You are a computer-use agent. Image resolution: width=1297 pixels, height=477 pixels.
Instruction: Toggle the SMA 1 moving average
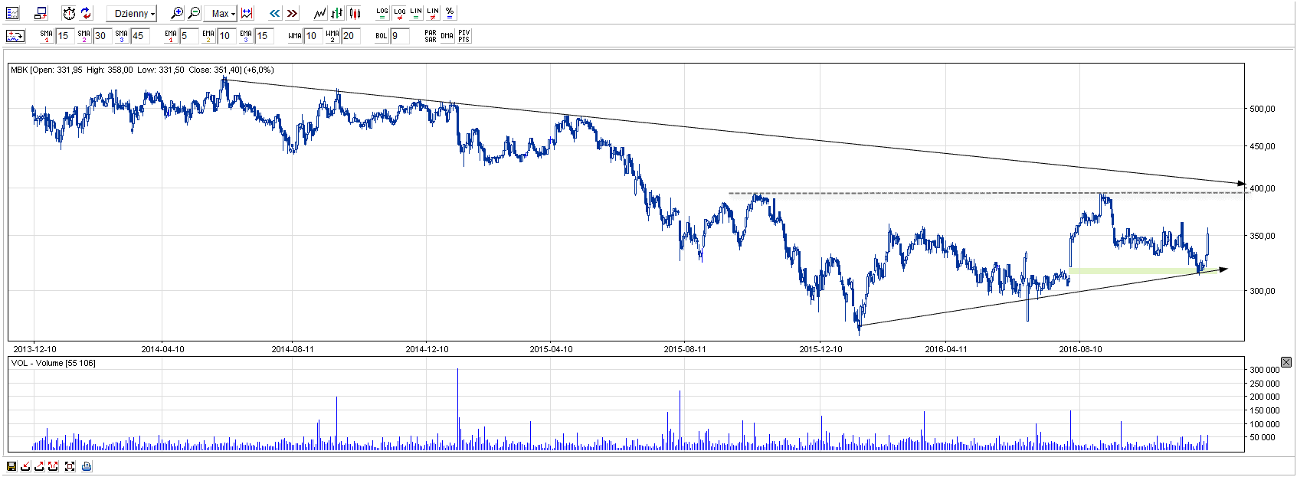47,36
